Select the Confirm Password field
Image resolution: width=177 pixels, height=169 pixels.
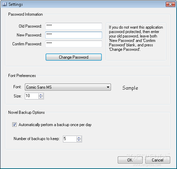pos(74,44)
